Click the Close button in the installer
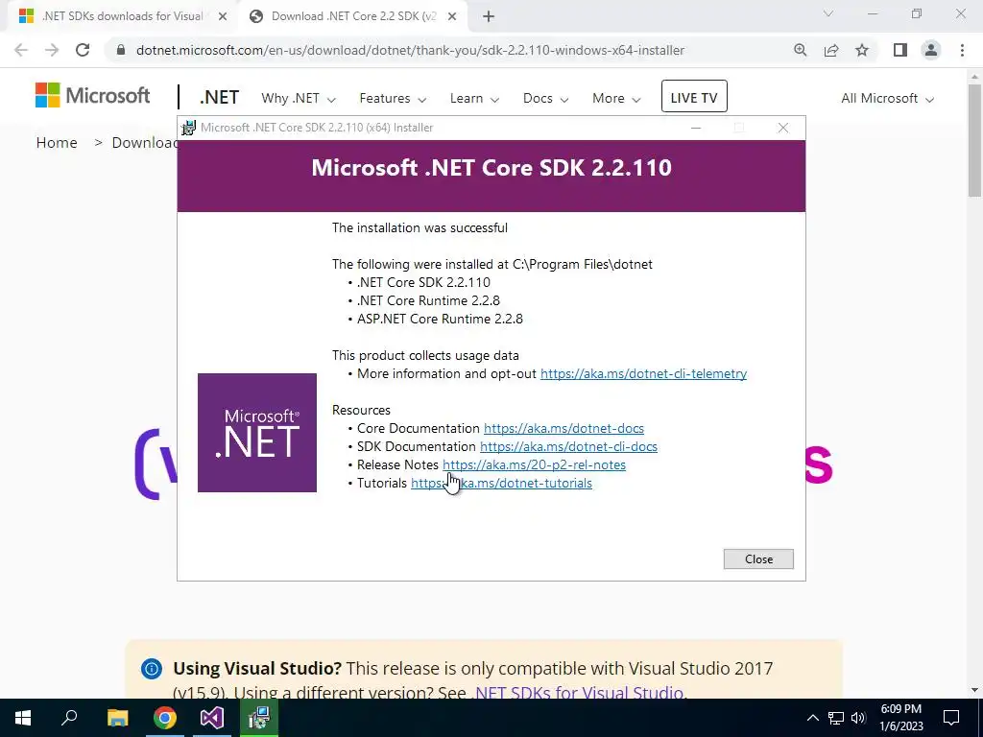This screenshot has height=737, width=983. [758, 559]
